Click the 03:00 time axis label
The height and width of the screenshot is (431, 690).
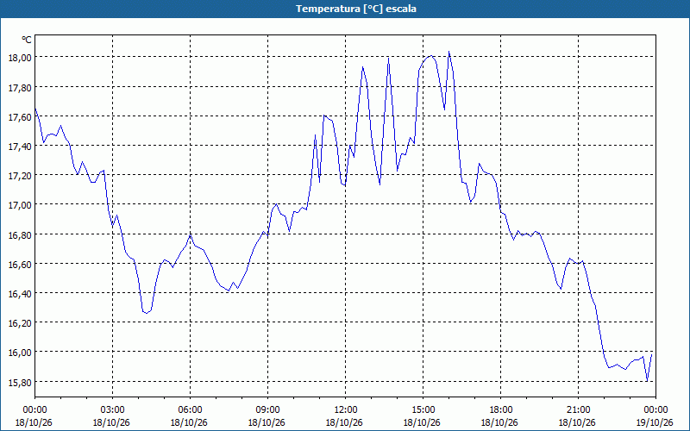click(x=113, y=410)
